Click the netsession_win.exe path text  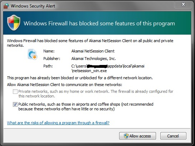pos(89,71)
